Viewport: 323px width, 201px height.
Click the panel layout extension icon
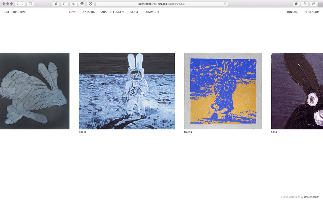pyautogui.click(x=65, y=4)
